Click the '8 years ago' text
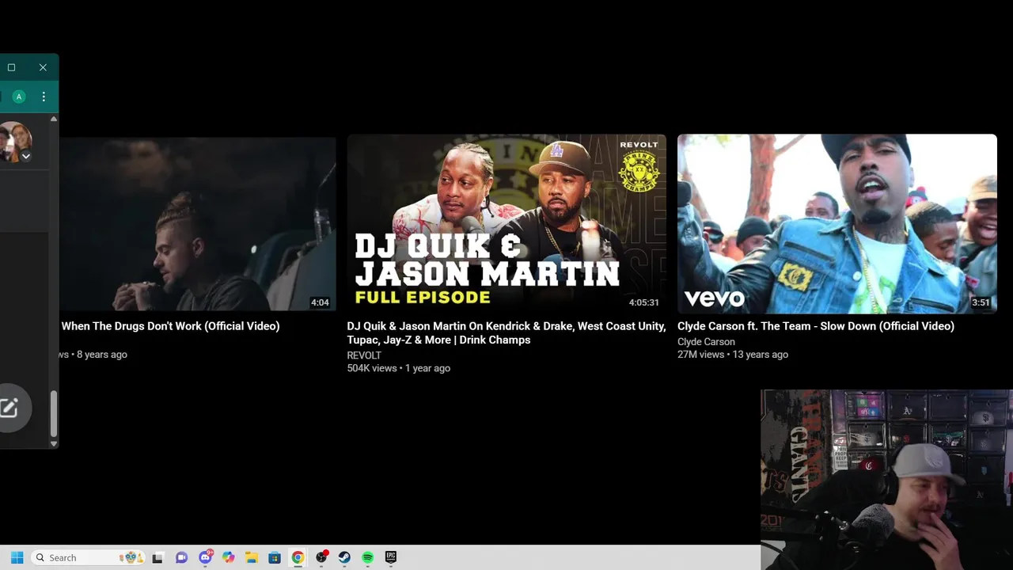Screen dimensions: 1013x570 pos(102,355)
